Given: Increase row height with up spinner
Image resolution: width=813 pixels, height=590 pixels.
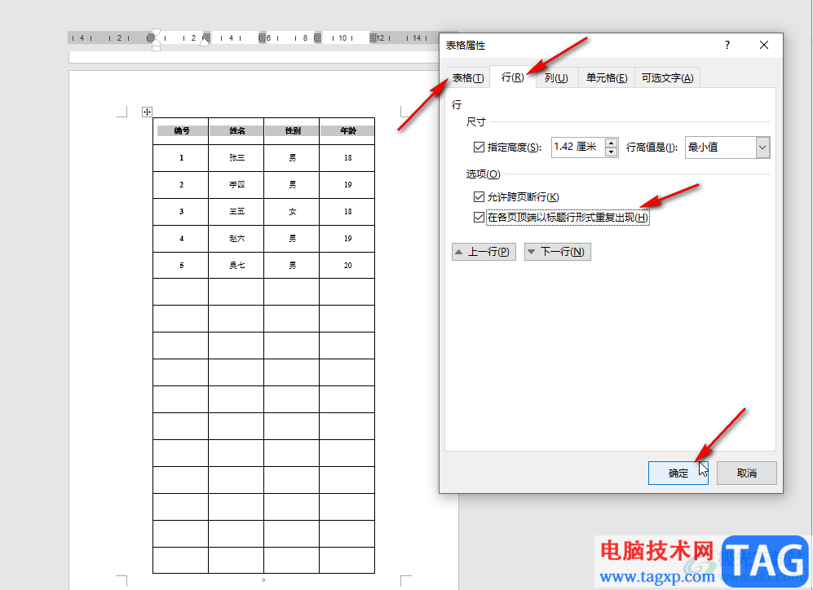Looking at the screenshot, I should pos(612,143).
